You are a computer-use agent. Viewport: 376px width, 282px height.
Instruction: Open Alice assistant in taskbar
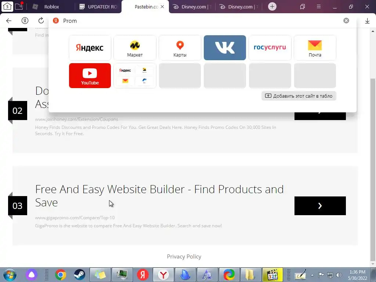[x=32, y=275]
